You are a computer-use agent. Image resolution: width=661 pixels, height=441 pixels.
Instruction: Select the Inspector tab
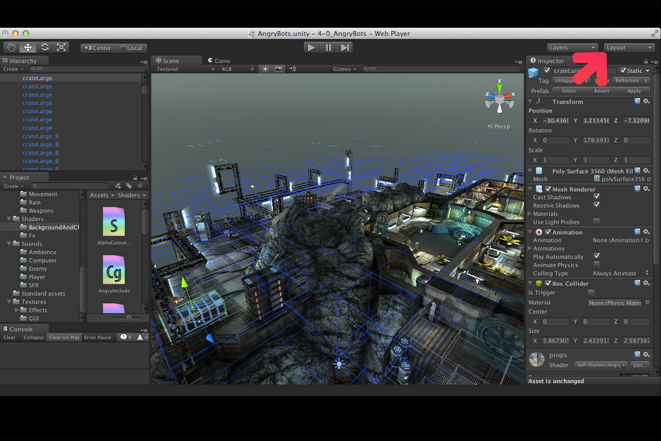pos(547,61)
